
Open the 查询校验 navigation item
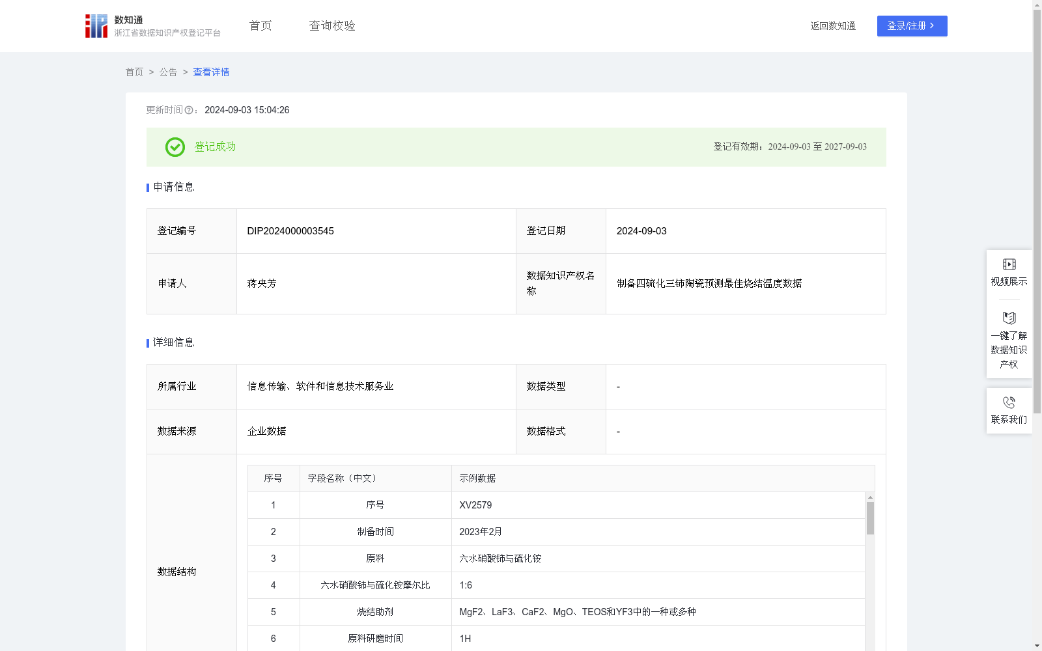(332, 26)
